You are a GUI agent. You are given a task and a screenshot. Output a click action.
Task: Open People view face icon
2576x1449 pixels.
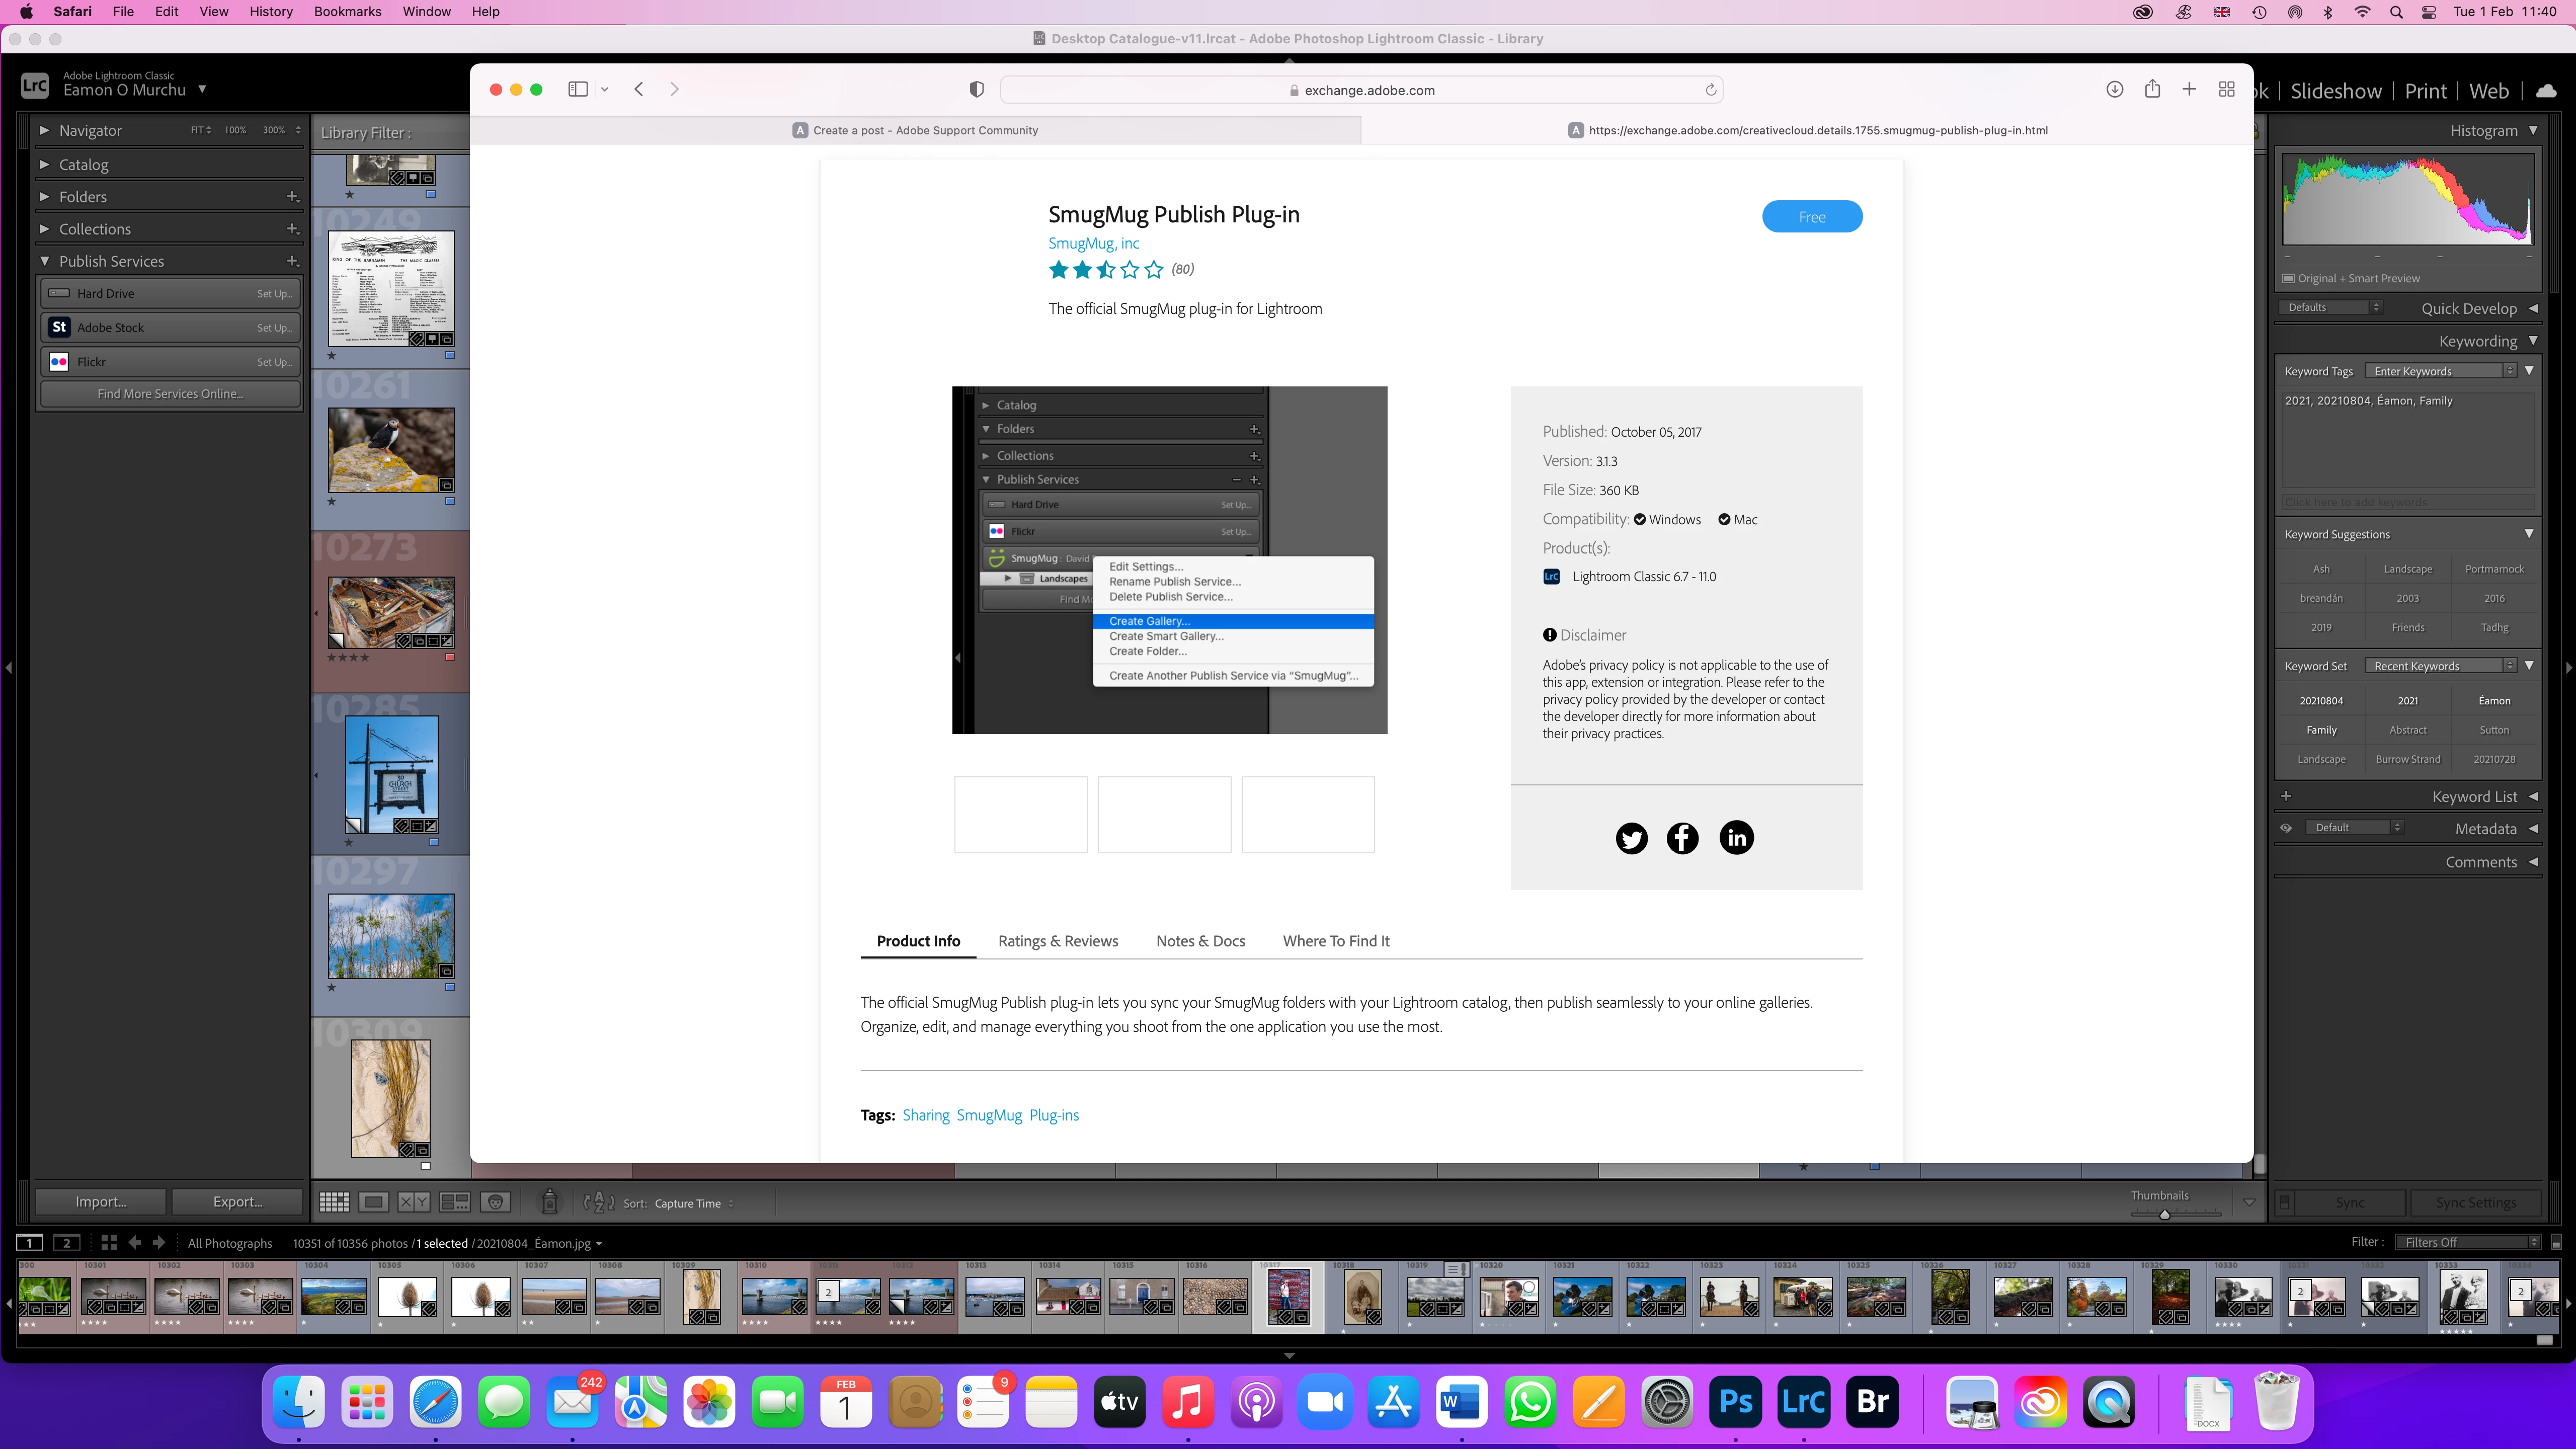[x=495, y=1202]
